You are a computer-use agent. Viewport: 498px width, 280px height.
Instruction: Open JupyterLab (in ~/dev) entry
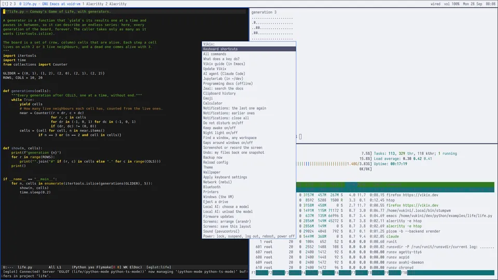pyautogui.click(x=249, y=79)
